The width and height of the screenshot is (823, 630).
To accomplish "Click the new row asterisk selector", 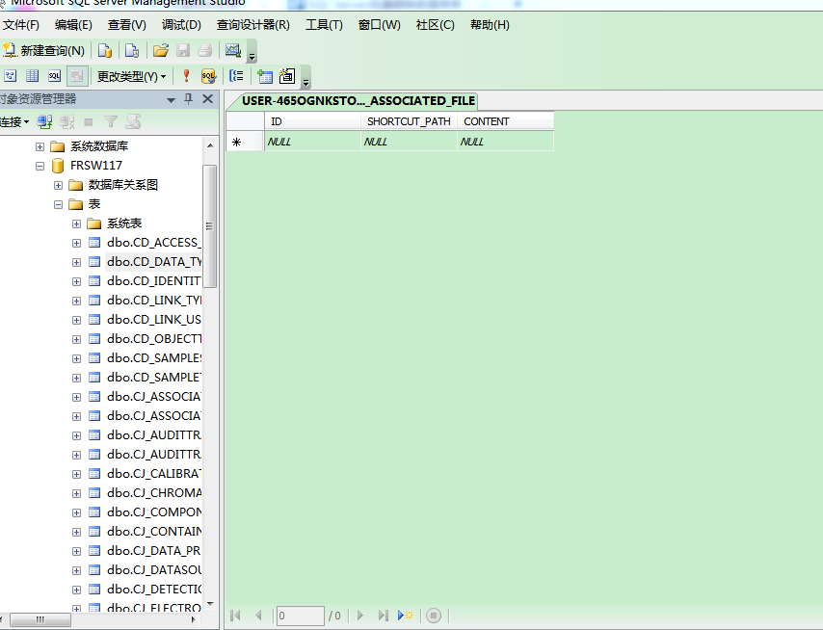I will 245,142.
